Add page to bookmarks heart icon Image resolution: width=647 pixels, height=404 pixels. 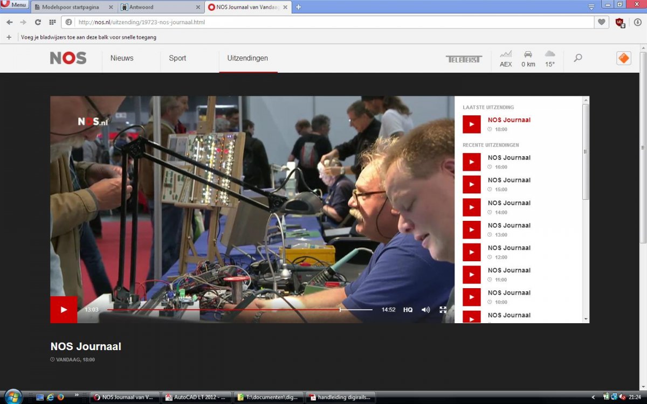click(601, 22)
